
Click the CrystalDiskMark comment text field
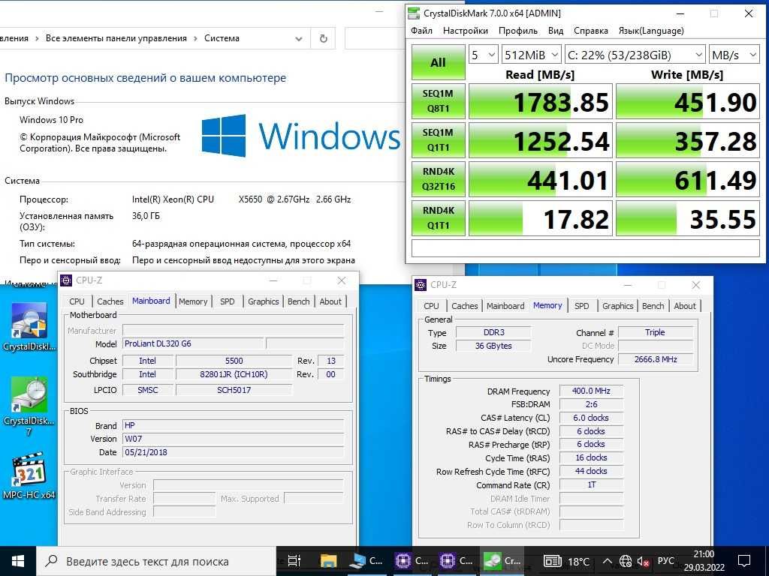tap(586, 247)
